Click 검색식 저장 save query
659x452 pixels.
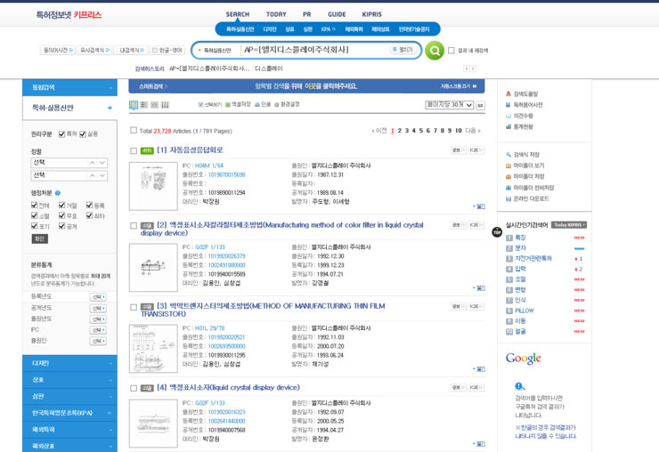(523, 155)
